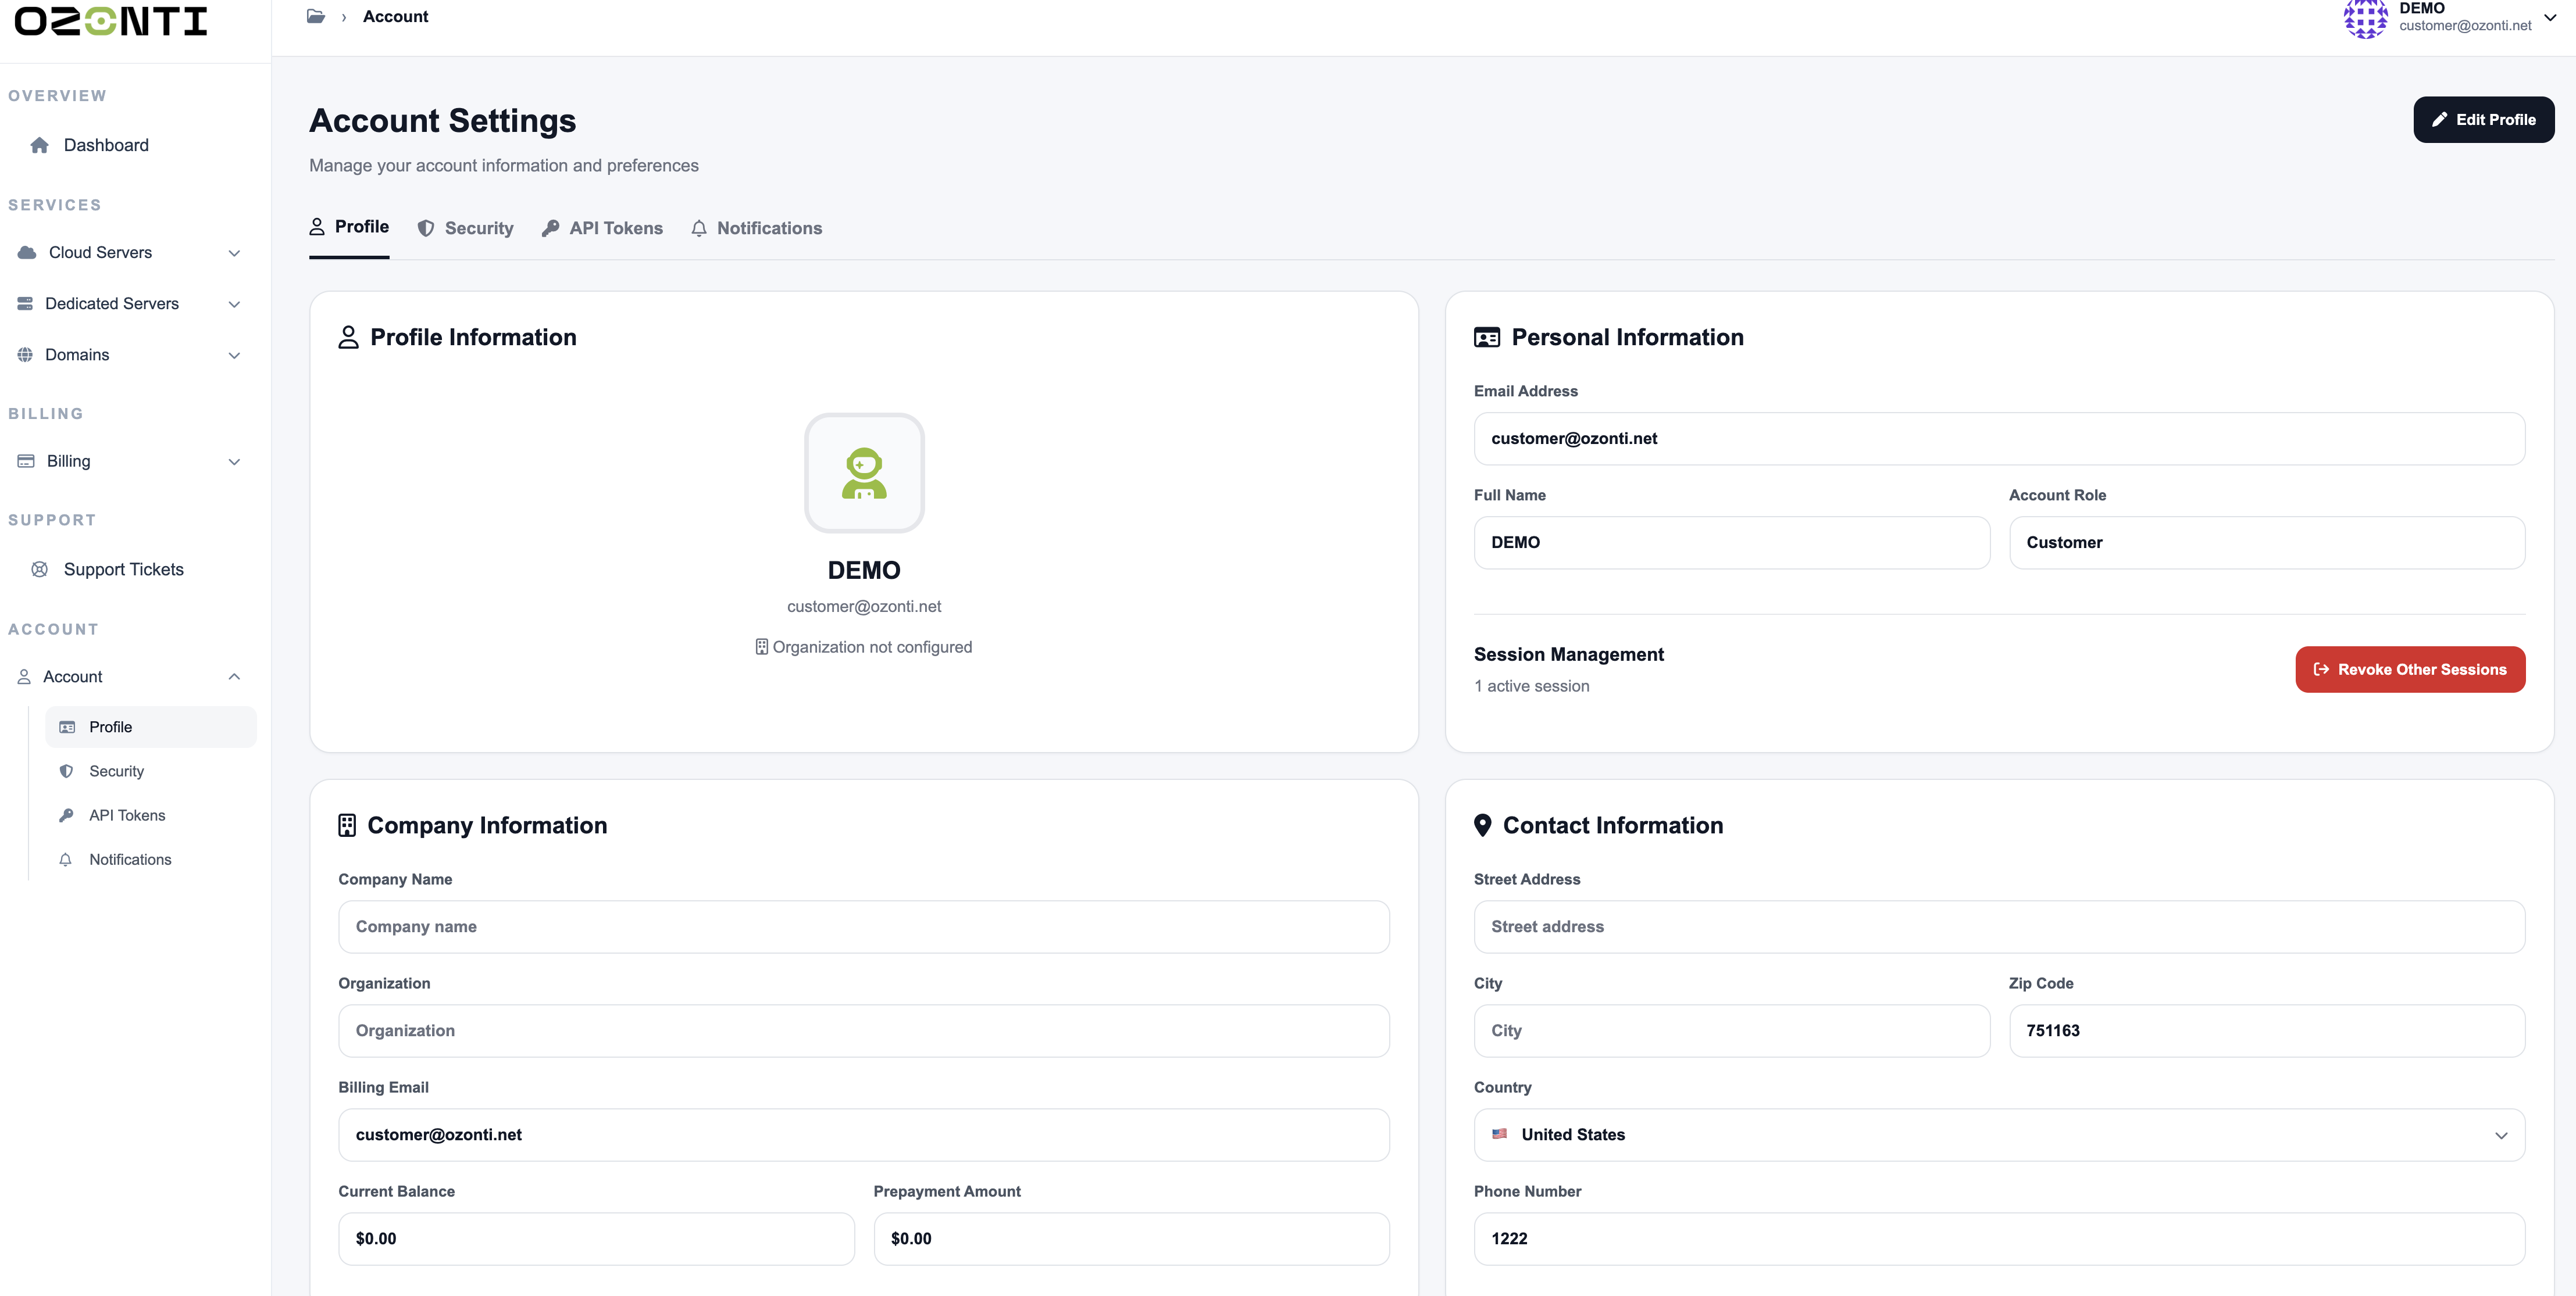Screen dimensions: 2576x1296
Task: Click the Dashboard home icon
Action: (x=40, y=145)
